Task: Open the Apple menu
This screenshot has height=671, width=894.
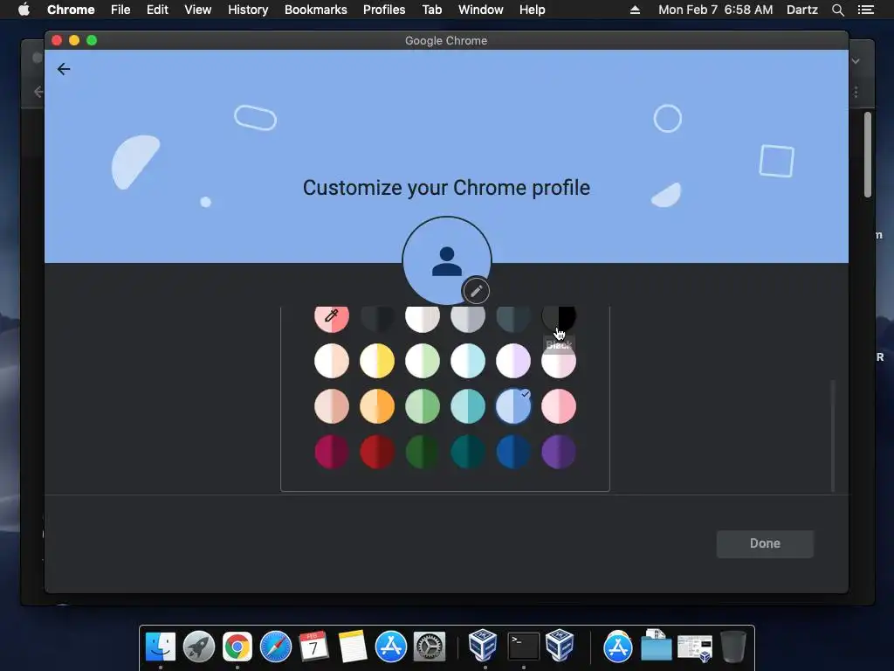Action: tap(24, 10)
